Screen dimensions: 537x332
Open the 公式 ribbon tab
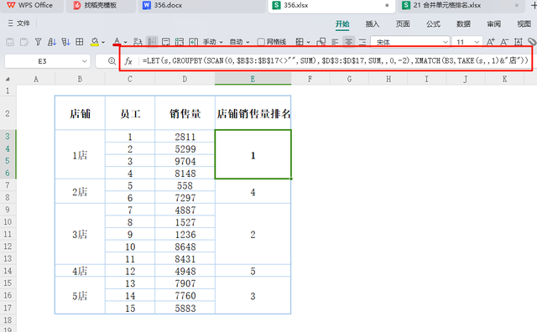tap(433, 23)
